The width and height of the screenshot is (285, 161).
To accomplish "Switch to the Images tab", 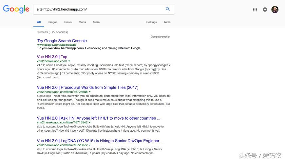I will (52, 22).
